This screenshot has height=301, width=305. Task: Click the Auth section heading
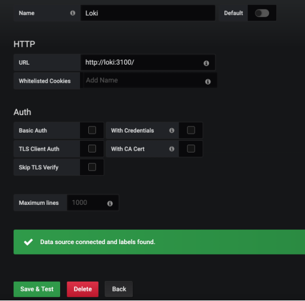coord(23,112)
